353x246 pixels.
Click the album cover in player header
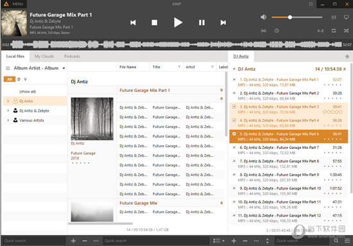pyautogui.click(x=14, y=23)
